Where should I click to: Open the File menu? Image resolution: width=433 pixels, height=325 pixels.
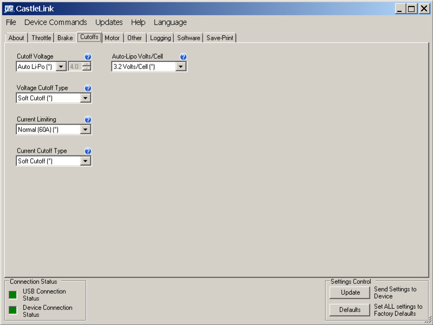pos(11,22)
